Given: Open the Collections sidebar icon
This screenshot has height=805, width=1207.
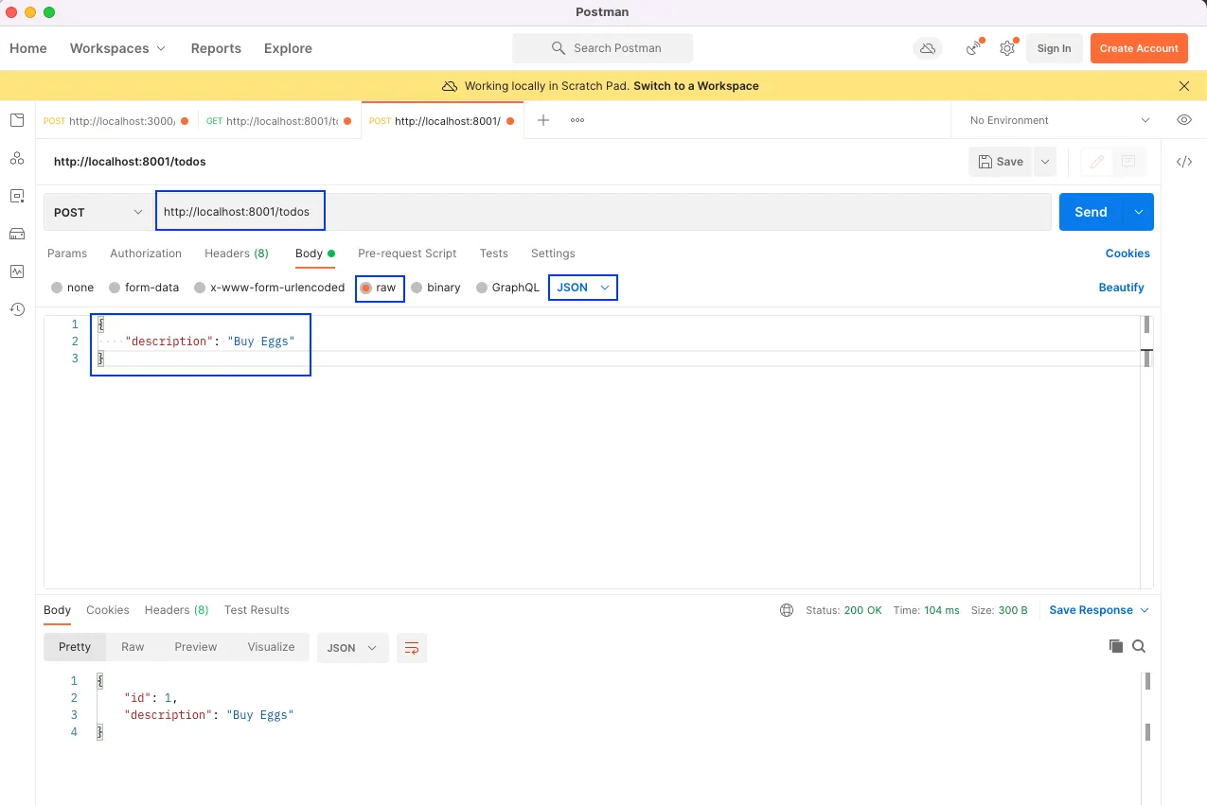Looking at the screenshot, I should click(x=16, y=120).
